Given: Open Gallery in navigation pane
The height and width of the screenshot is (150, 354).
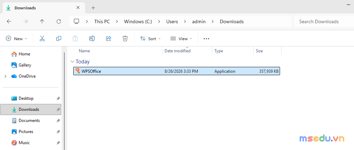Looking at the screenshot, I should point(25,65).
